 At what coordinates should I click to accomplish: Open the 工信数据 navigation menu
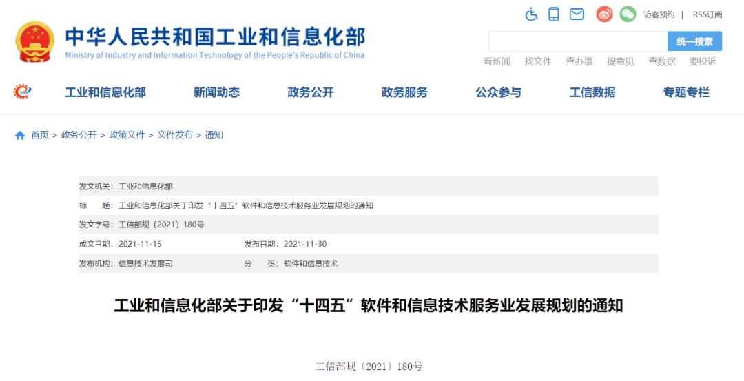point(592,92)
